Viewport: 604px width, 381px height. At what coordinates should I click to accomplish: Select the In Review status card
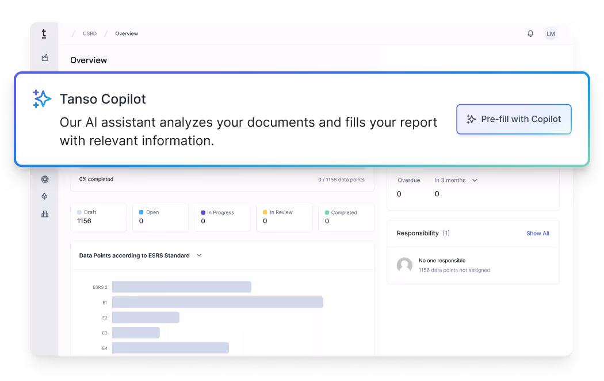[x=284, y=217]
